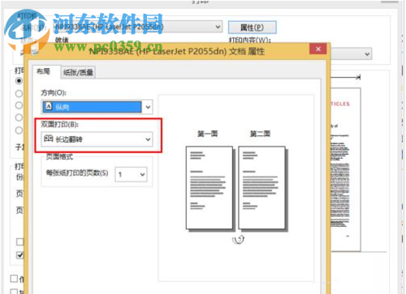Click the 属性(P) properties button
This screenshot has height=294, width=406.
click(252, 28)
